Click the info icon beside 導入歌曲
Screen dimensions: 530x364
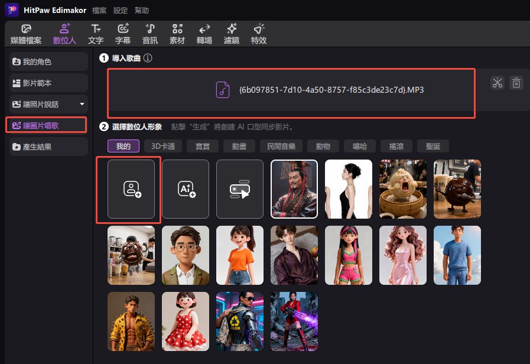[148, 58]
